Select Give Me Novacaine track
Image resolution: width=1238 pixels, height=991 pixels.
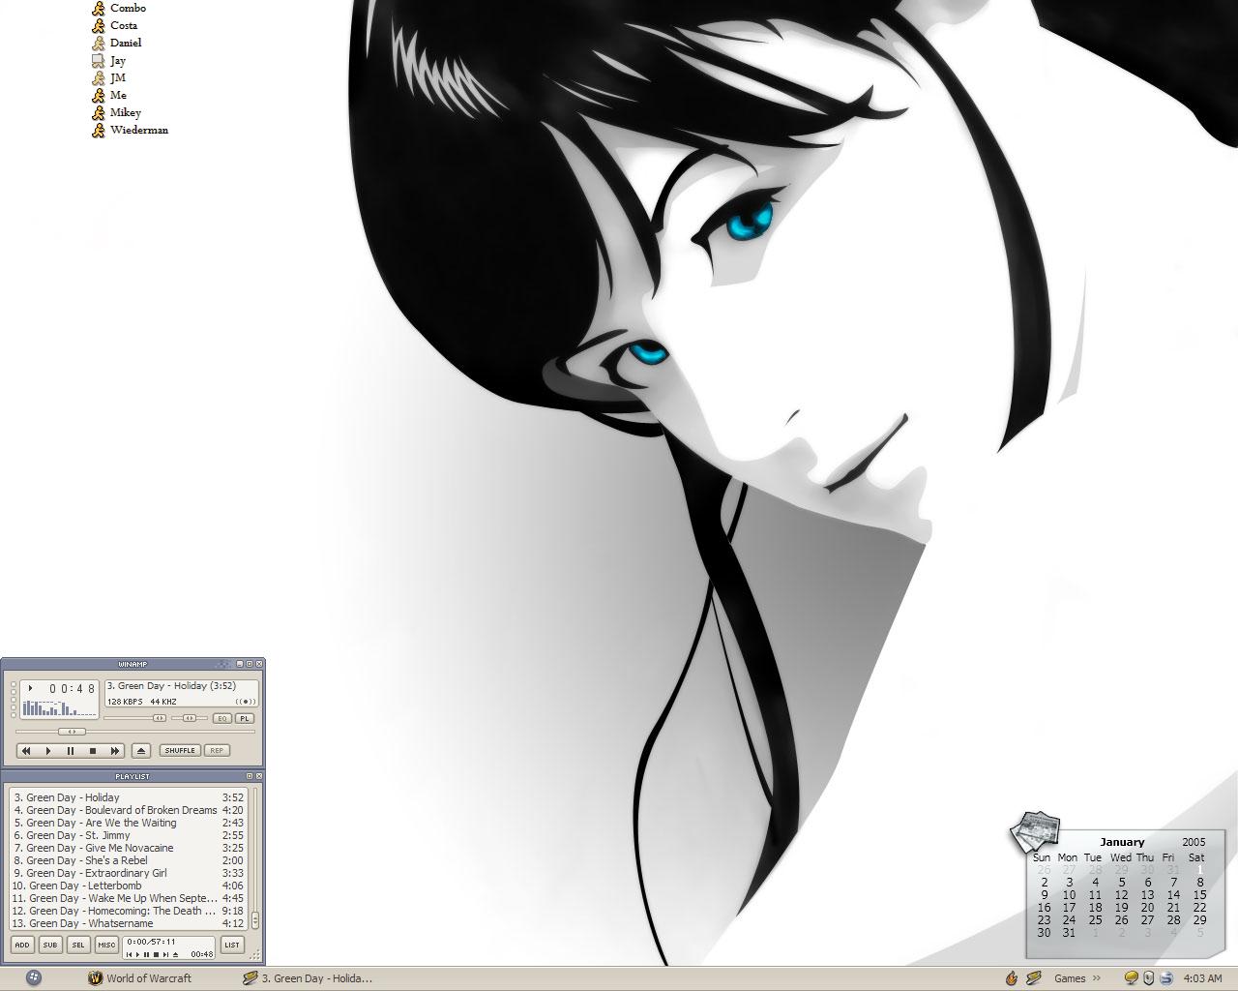(129, 849)
